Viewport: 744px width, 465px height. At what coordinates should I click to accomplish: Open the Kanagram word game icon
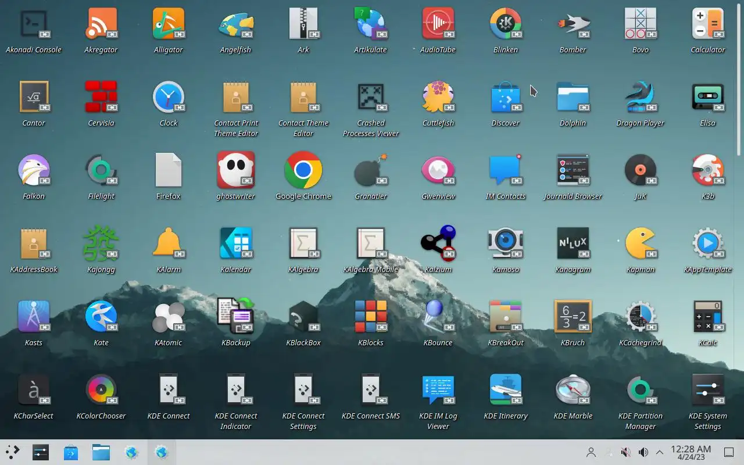[573, 243]
